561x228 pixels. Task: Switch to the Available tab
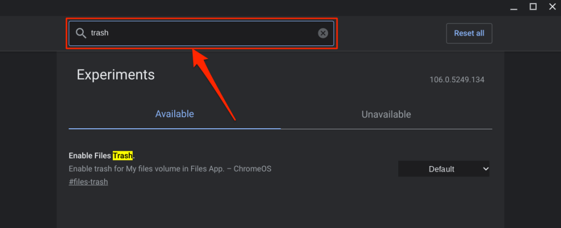click(x=174, y=115)
